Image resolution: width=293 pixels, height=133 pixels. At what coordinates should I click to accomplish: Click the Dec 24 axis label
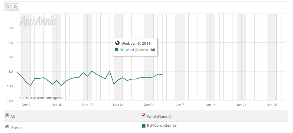118,105
